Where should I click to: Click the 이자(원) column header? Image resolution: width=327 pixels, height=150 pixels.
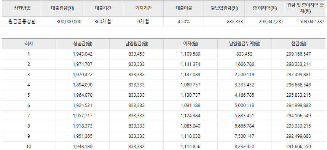click(x=190, y=44)
